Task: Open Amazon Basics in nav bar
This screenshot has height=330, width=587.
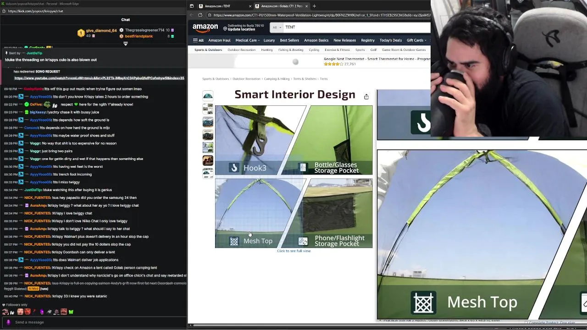Action: click(x=316, y=40)
